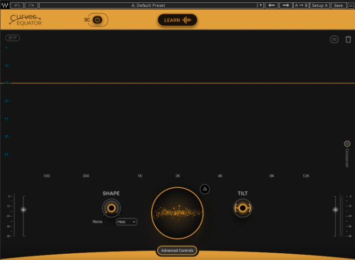Load the next preset with right arrow
This screenshot has height=260, width=355.
286,5
